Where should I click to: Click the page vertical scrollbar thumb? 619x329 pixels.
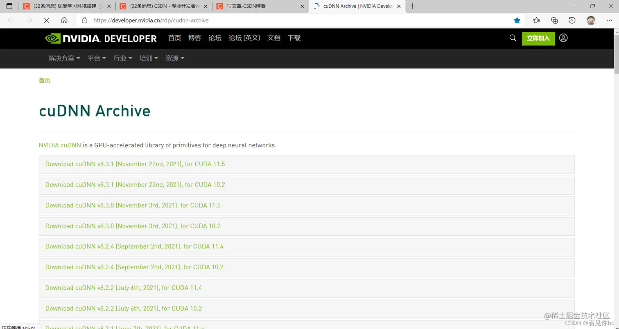click(x=616, y=54)
